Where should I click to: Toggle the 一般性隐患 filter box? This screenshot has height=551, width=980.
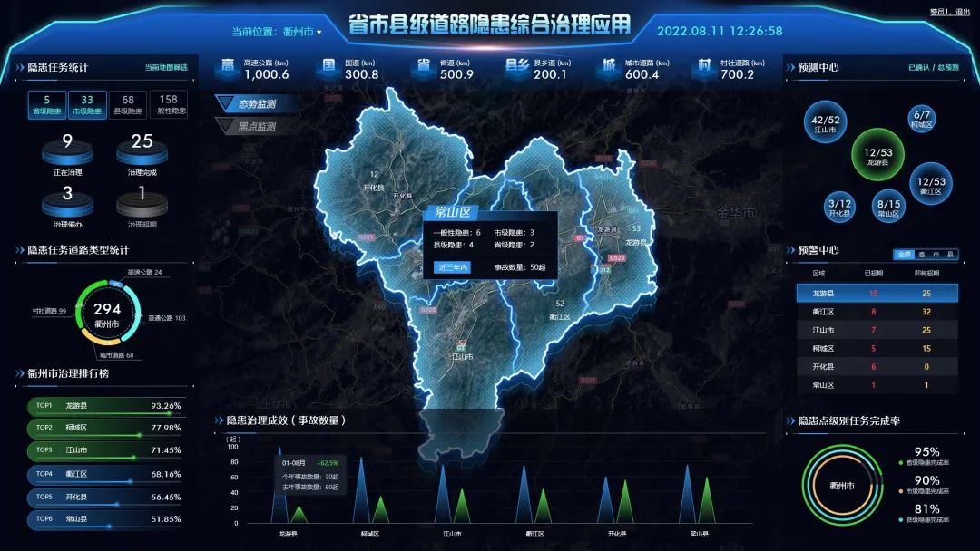pos(168,105)
